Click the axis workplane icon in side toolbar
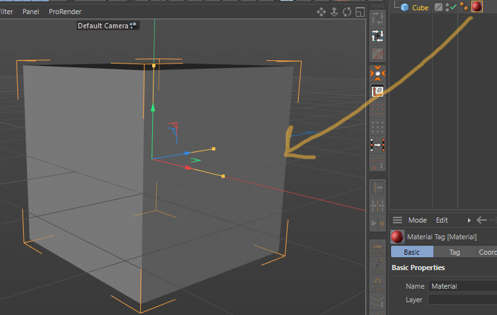The width and height of the screenshot is (497, 315). pos(378,91)
